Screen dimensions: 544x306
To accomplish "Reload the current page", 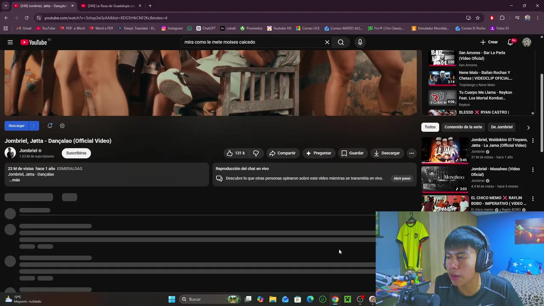I will click(26, 18).
